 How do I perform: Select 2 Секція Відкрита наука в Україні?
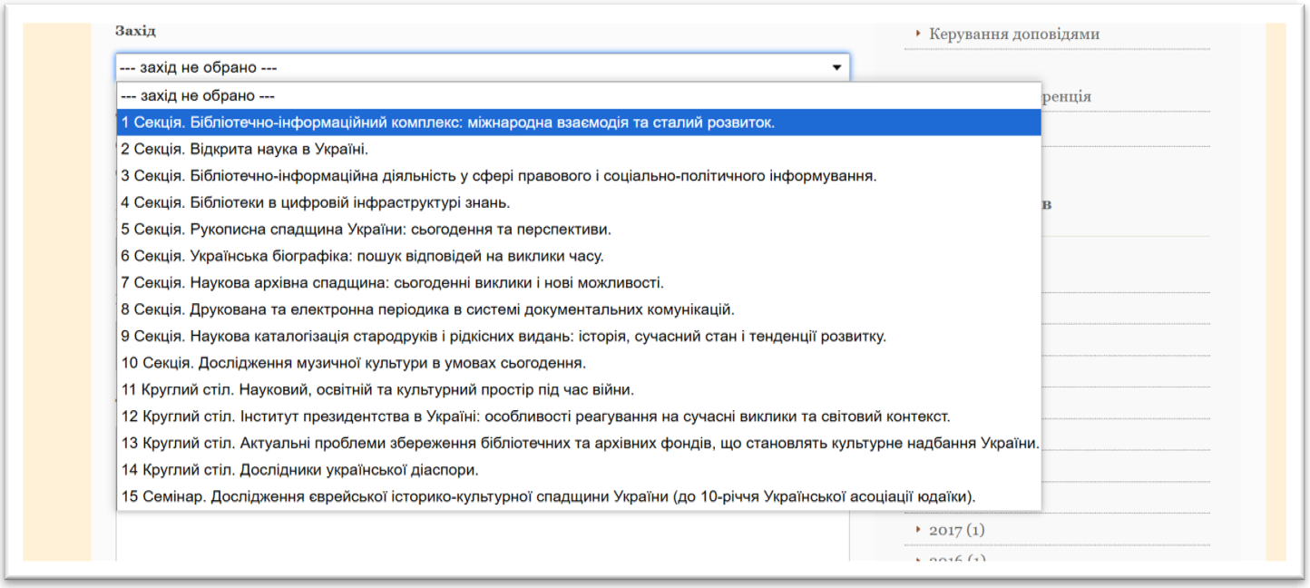(x=245, y=149)
